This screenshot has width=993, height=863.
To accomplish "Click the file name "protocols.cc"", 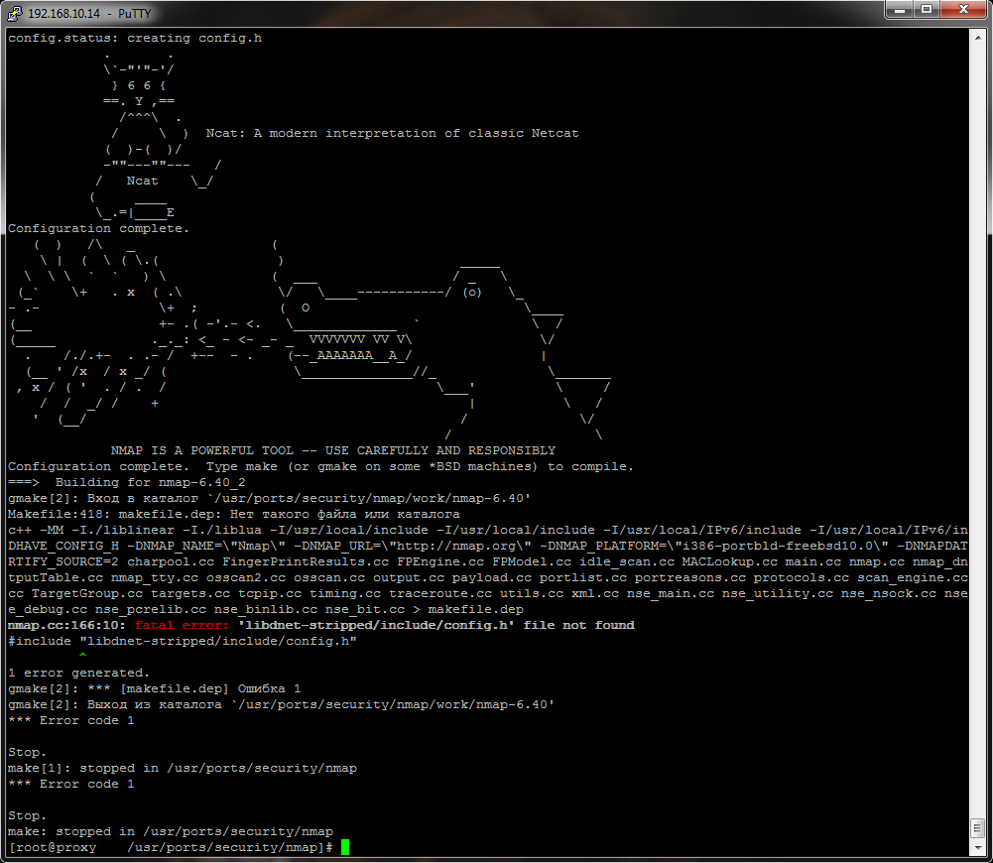I will pos(802,577).
